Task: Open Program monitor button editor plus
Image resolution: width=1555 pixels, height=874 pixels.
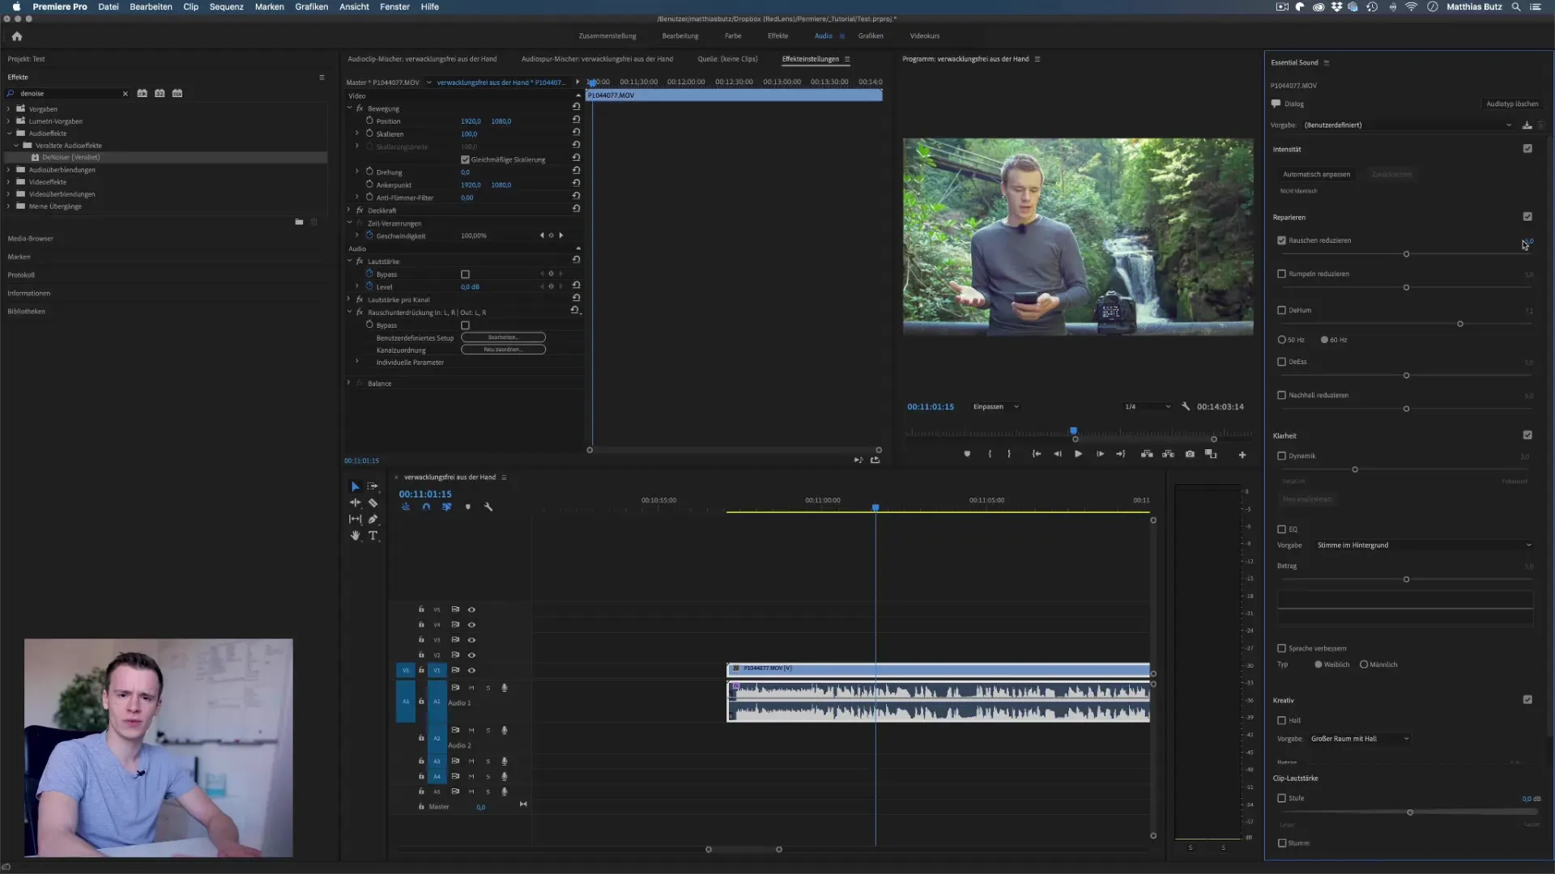Action: point(1242,455)
